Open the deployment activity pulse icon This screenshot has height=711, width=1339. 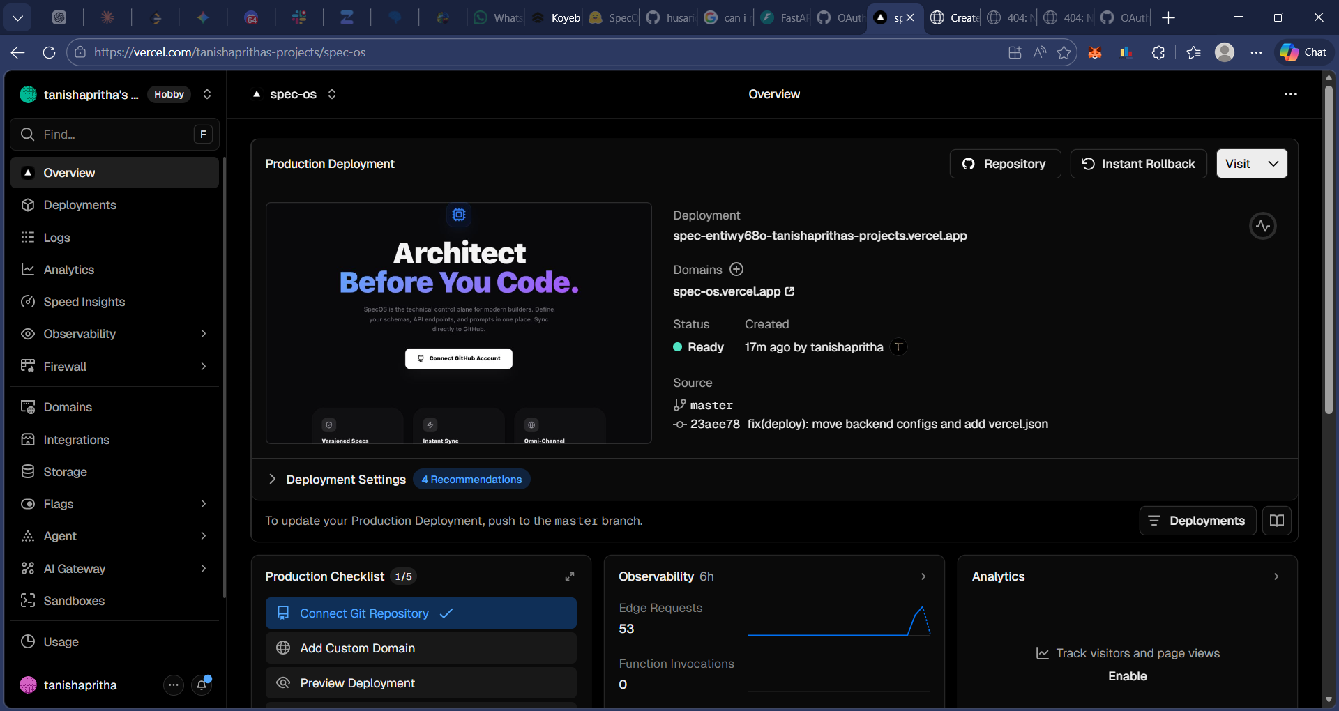tap(1263, 226)
